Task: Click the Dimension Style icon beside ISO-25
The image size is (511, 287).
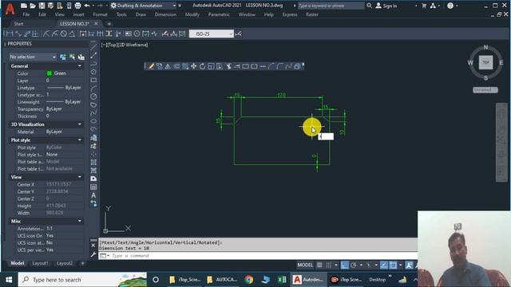Action: pyautogui.click(x=238, y=33)
